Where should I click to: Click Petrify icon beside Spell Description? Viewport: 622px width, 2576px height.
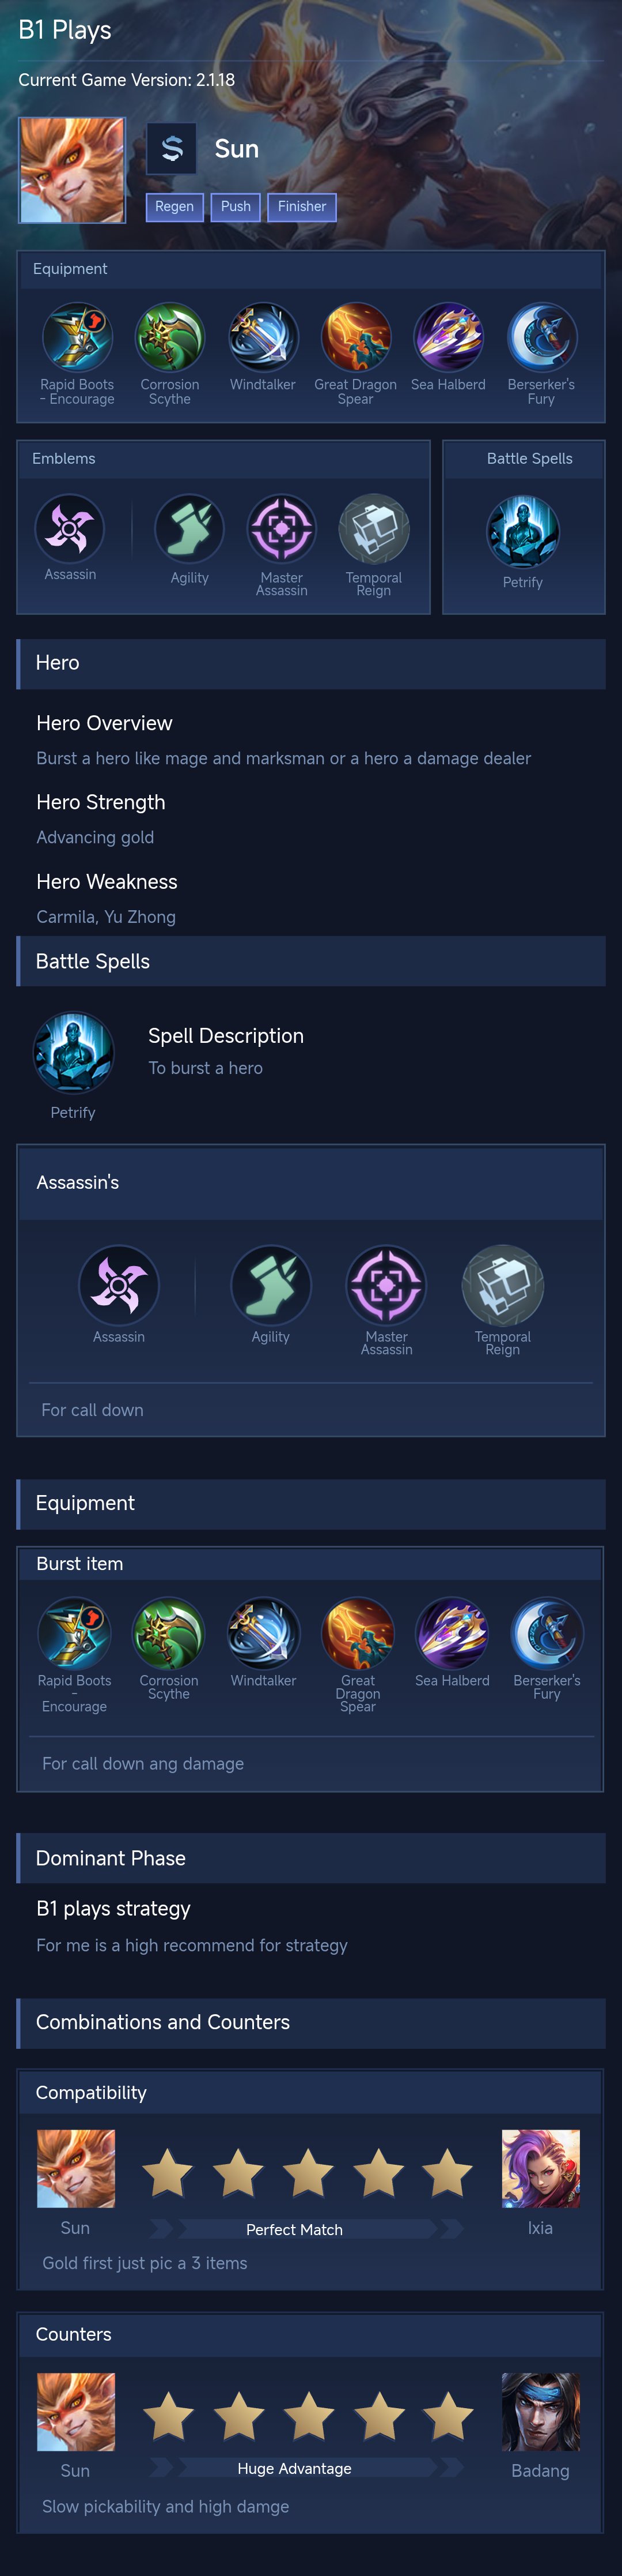coord(73,1053)
